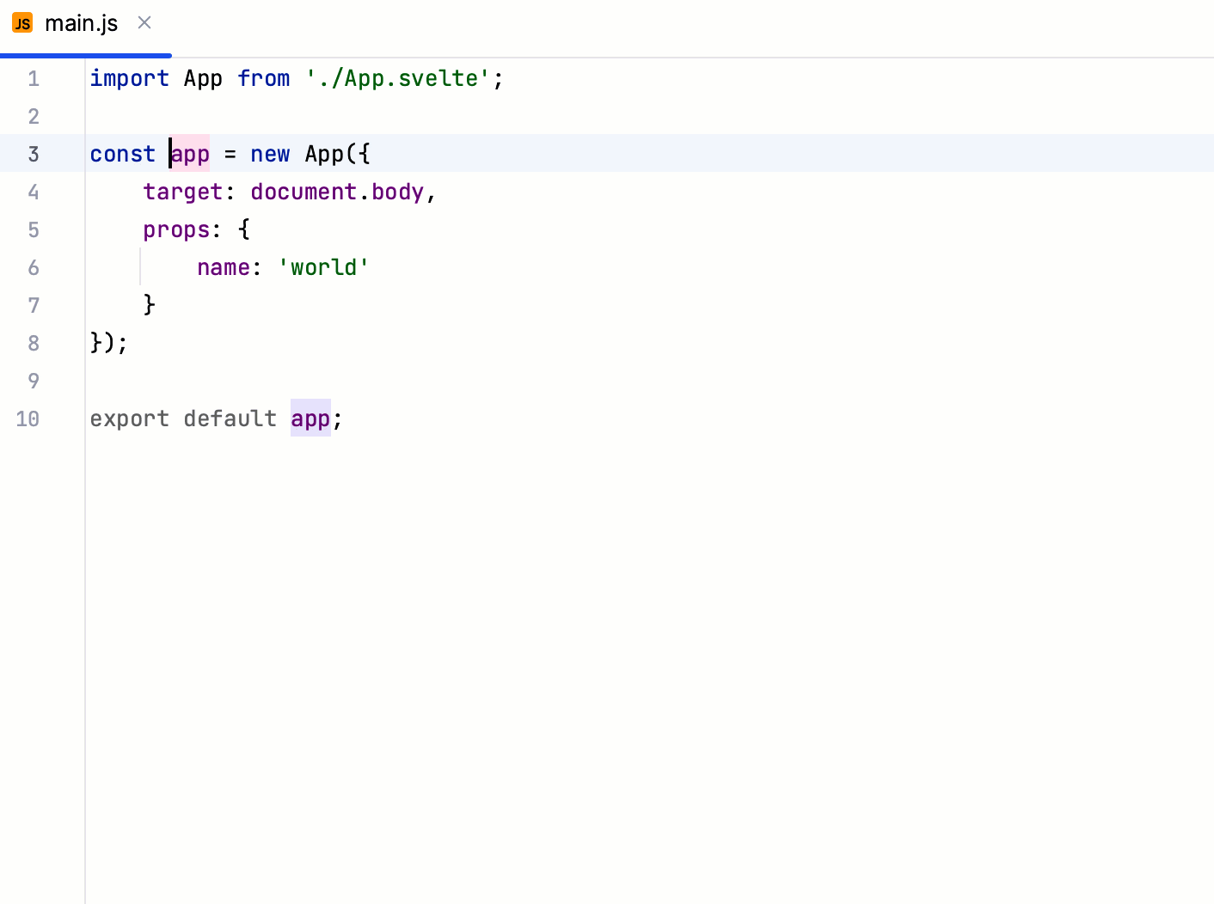Select the main.js tab
Image resolution: width=1214 pixels, height=904 pixels.
coord(82,23)
